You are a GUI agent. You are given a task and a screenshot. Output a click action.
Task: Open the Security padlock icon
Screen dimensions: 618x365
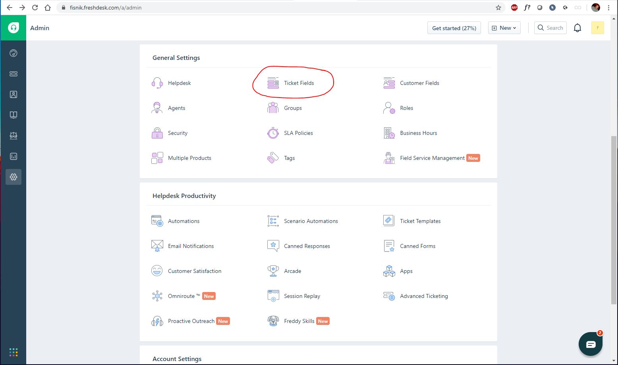pos(157,133)
